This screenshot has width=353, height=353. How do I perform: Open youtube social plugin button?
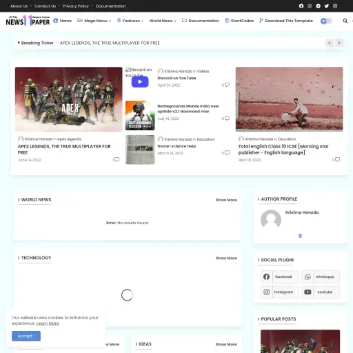pyautogui.click(x=321, y=292)
